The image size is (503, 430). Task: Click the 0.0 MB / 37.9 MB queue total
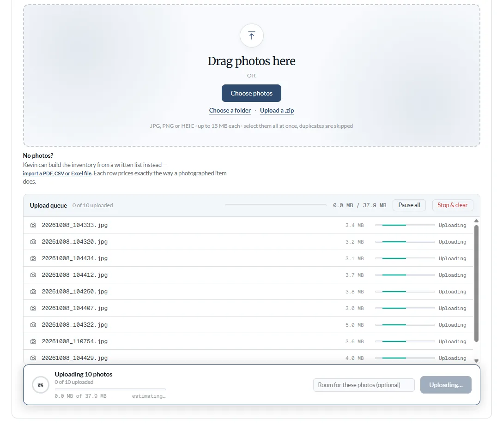(360, 205)
